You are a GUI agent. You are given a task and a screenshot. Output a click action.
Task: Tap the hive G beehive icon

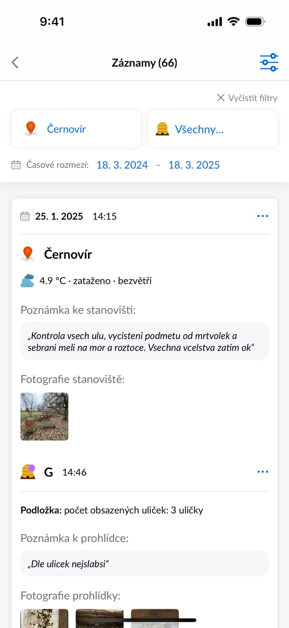(x=28, y=472)
